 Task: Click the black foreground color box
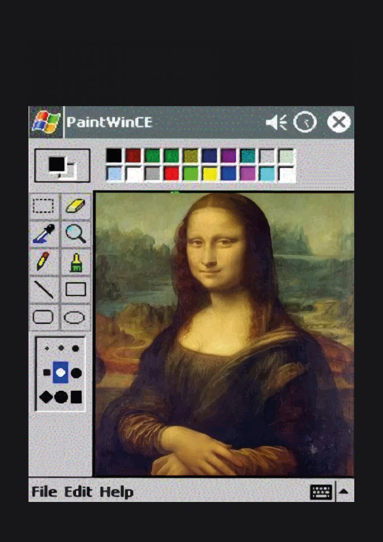click(x=56, y=164)
